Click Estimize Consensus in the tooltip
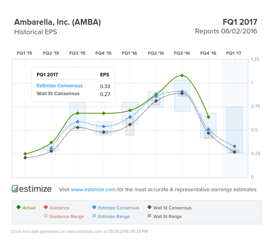Screen dimensions: 270x244 click(x=60, y=86)
